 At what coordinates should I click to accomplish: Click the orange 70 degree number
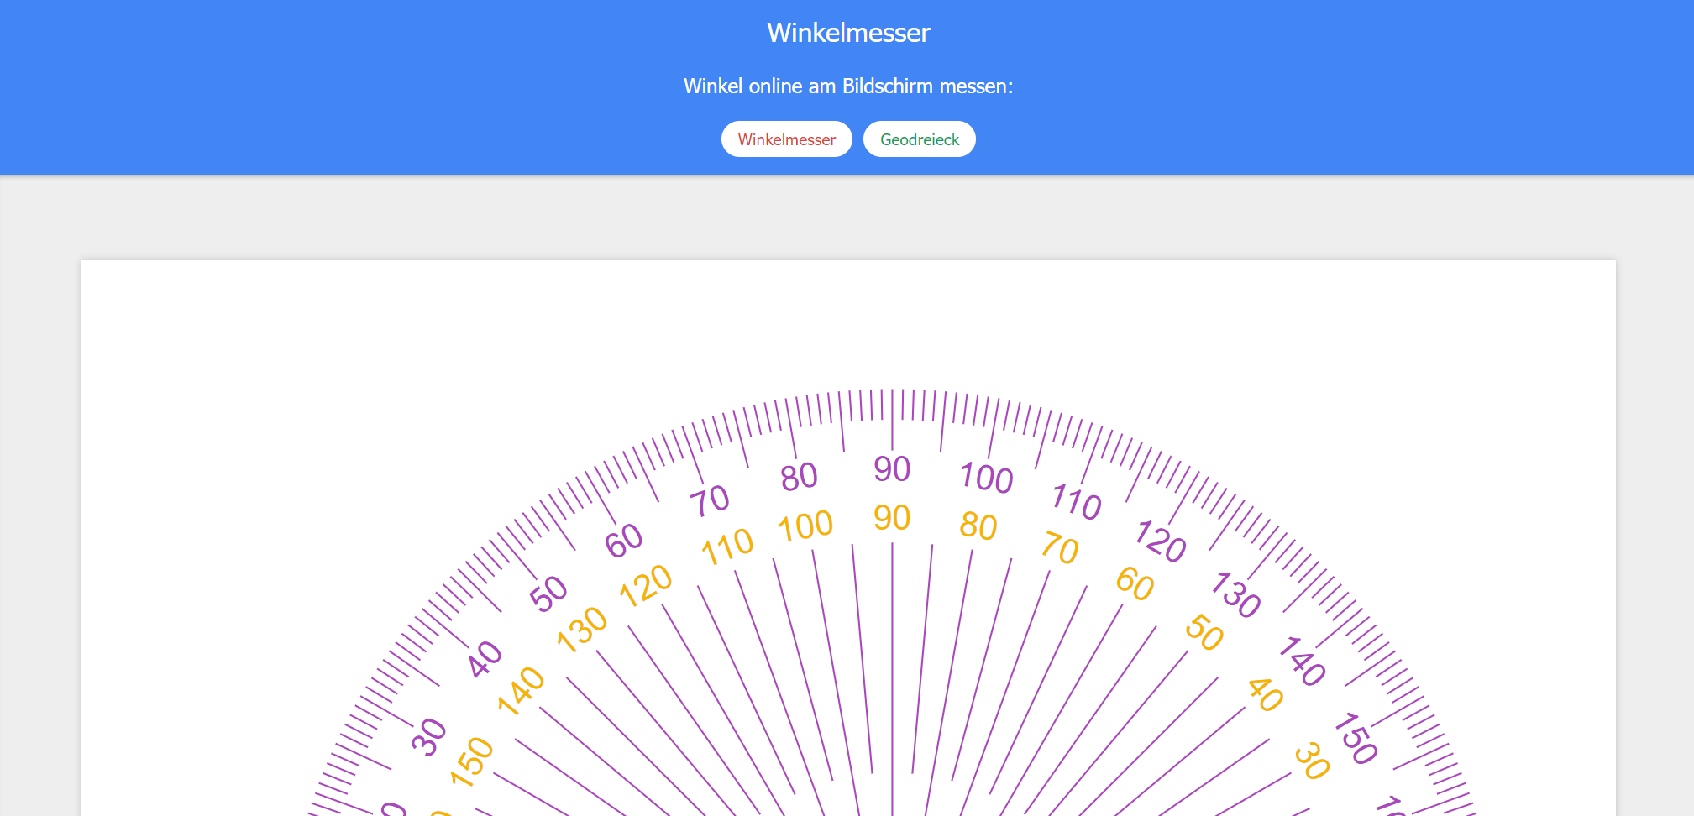coord(1060,548)
